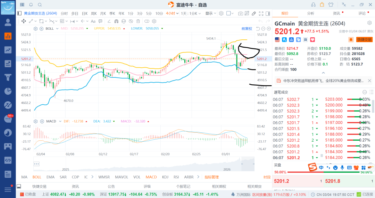The height and width of the screenshot is (198, 375).
Task: Open BOLL indicator settings gear
Action: tap(36, 29)
